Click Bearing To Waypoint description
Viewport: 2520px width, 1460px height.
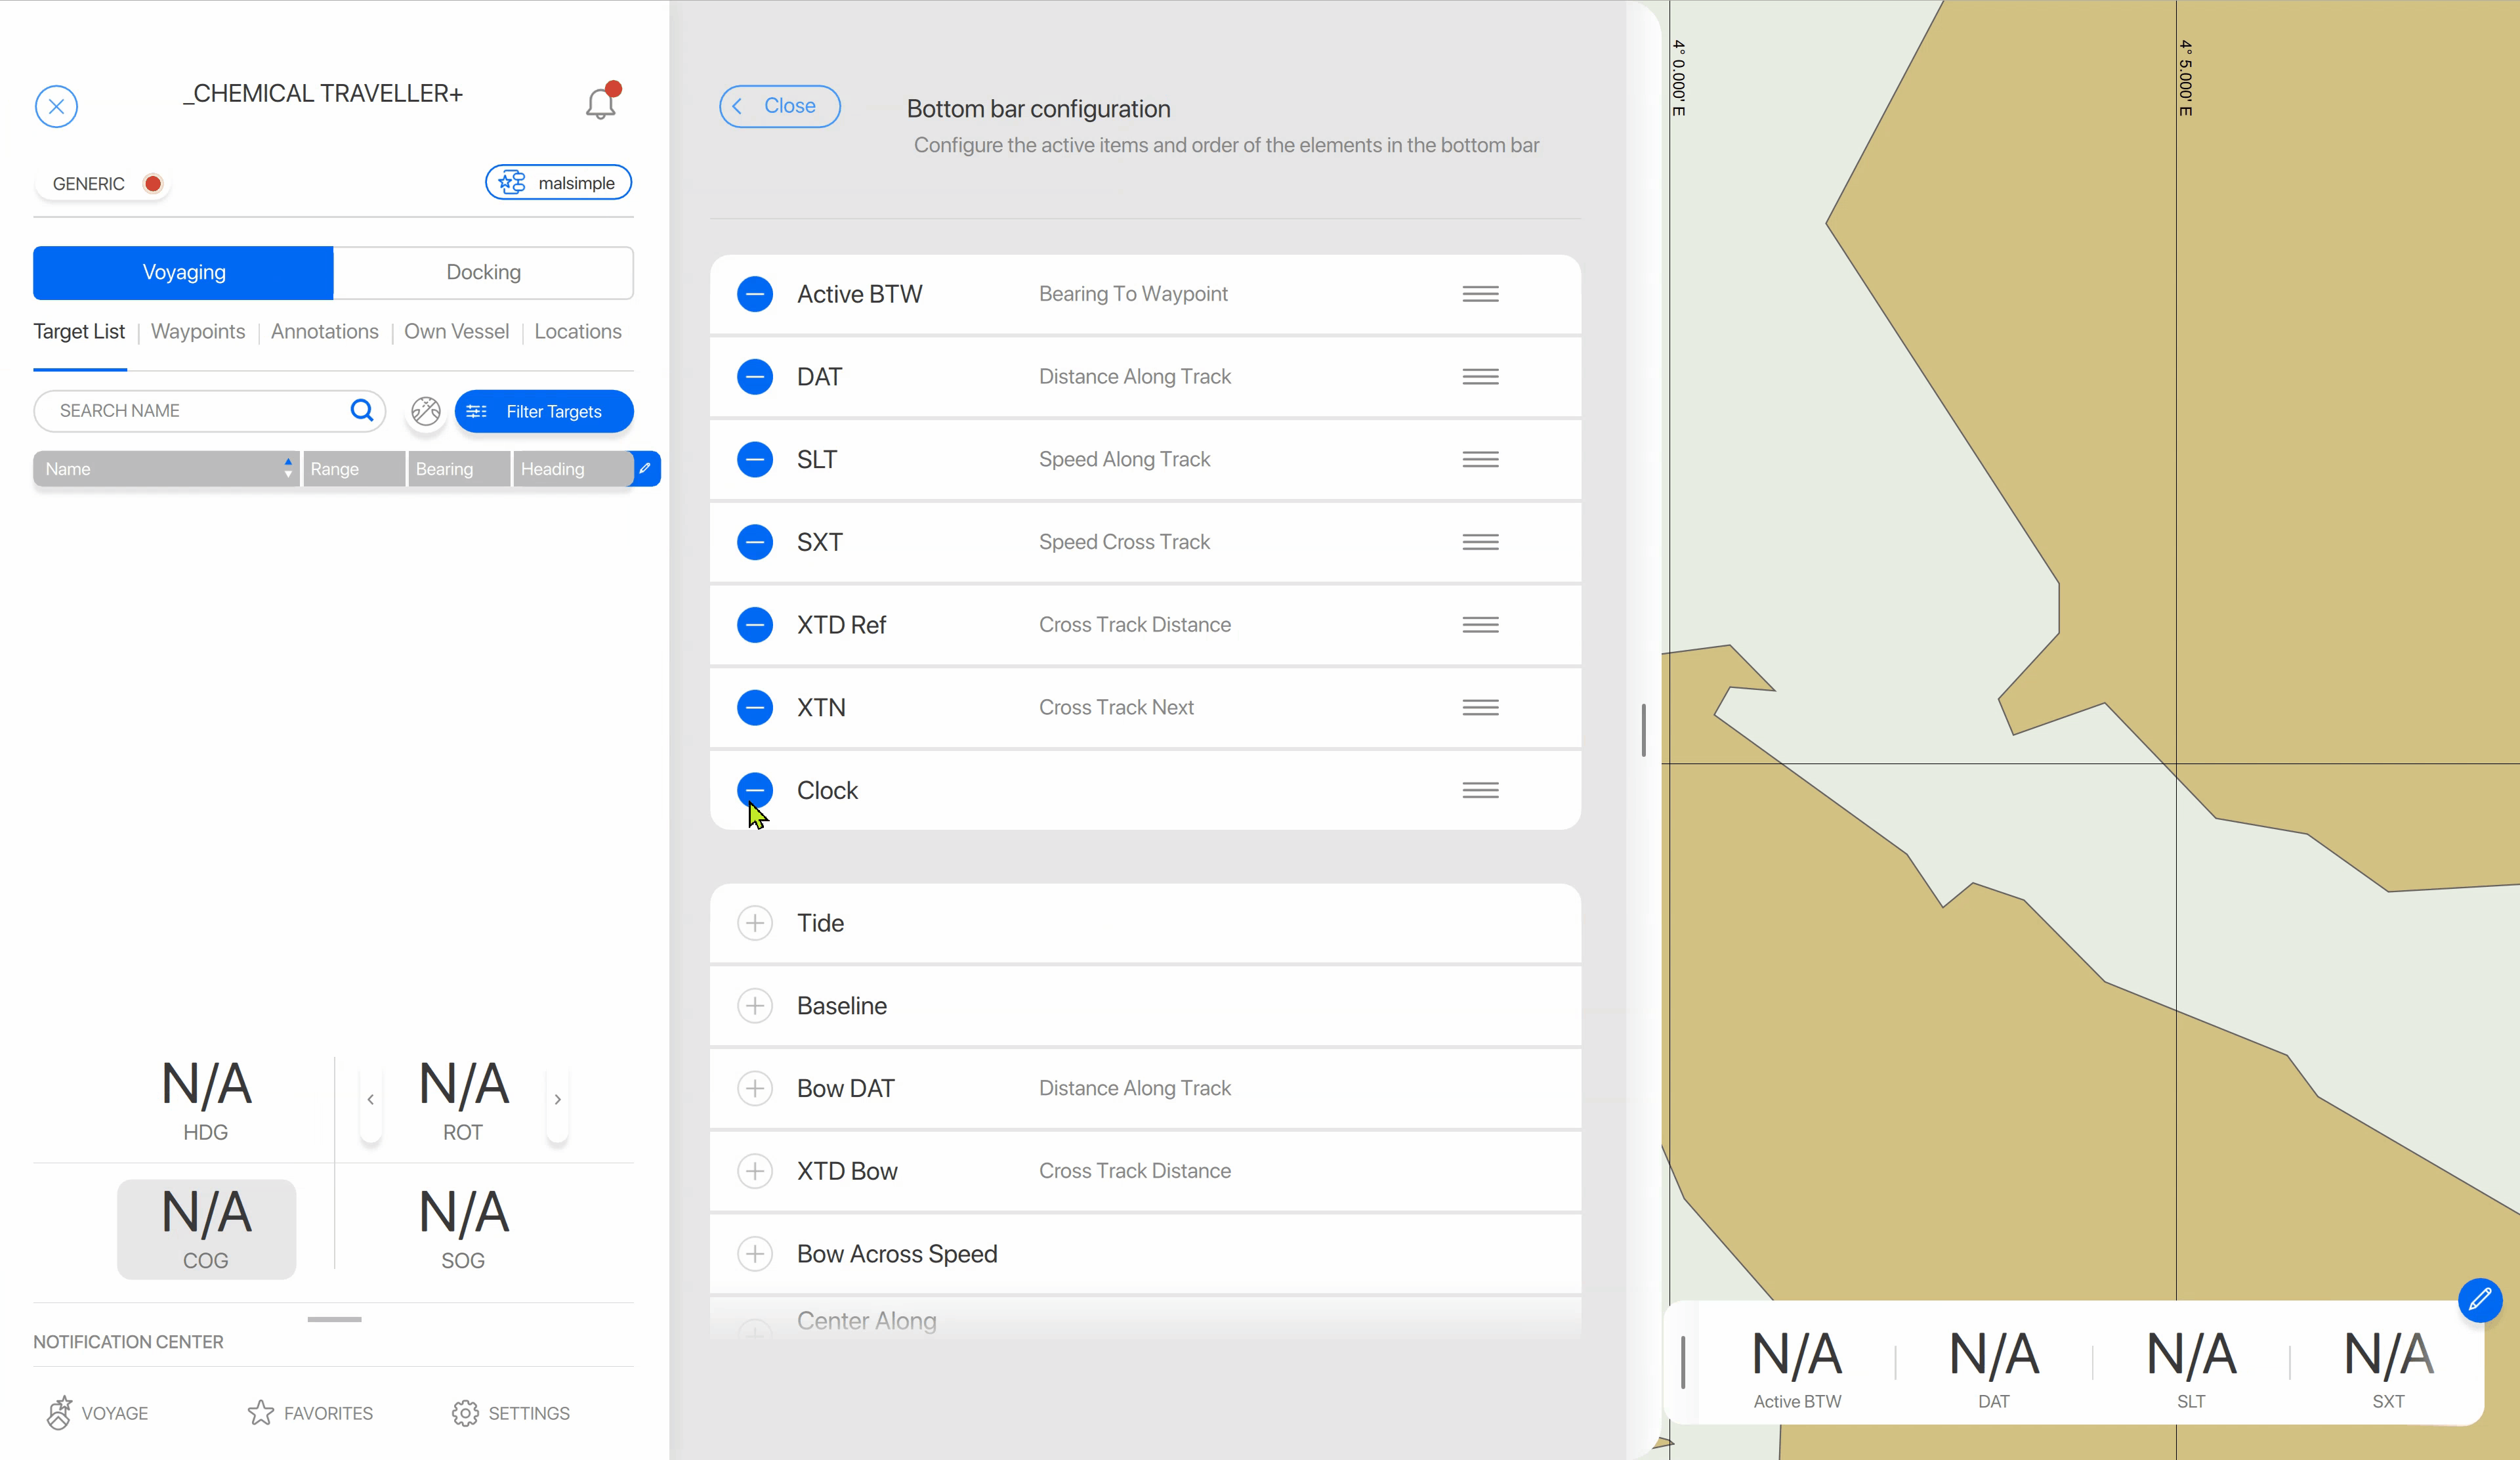(1133, 294)
